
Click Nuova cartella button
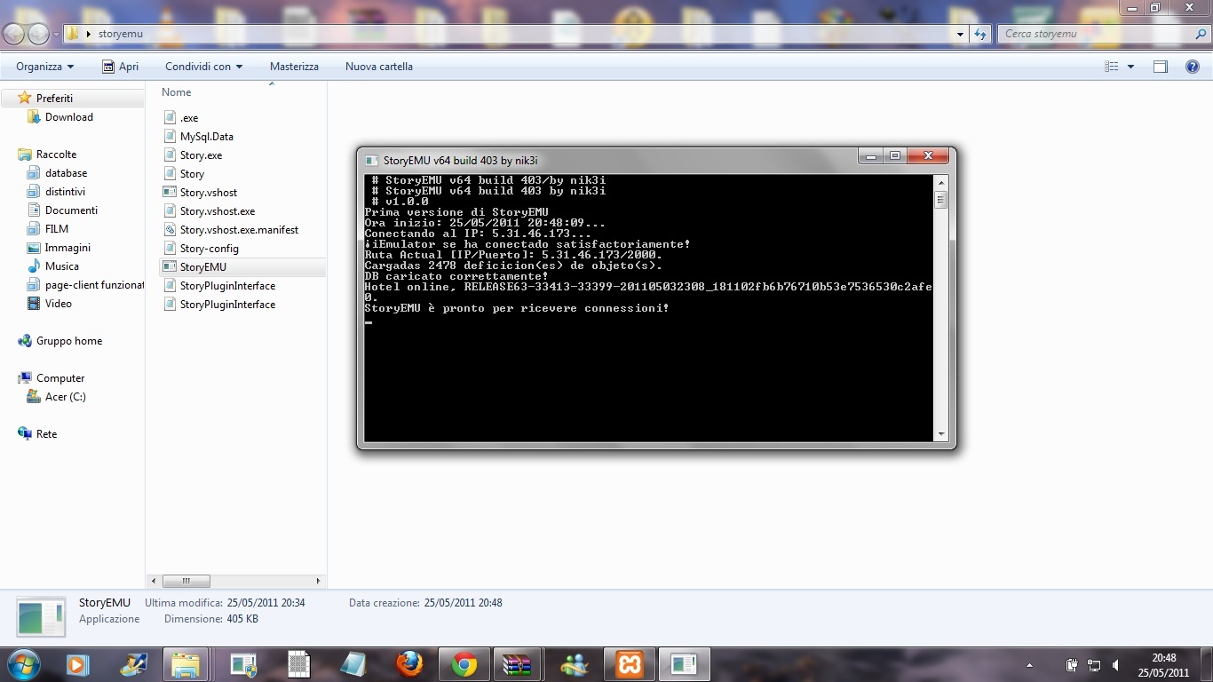click(x=379, y=67)
